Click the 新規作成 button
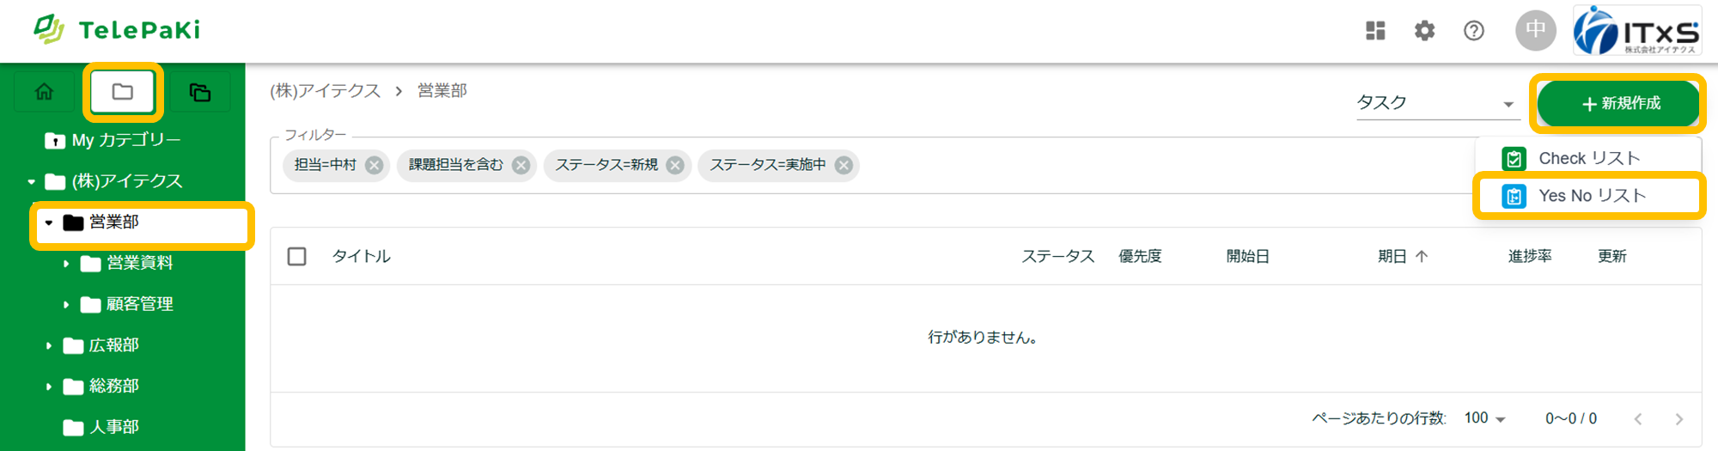Screen dimensions: 1718x451 pyautogui.click(x=1618, y=103)
